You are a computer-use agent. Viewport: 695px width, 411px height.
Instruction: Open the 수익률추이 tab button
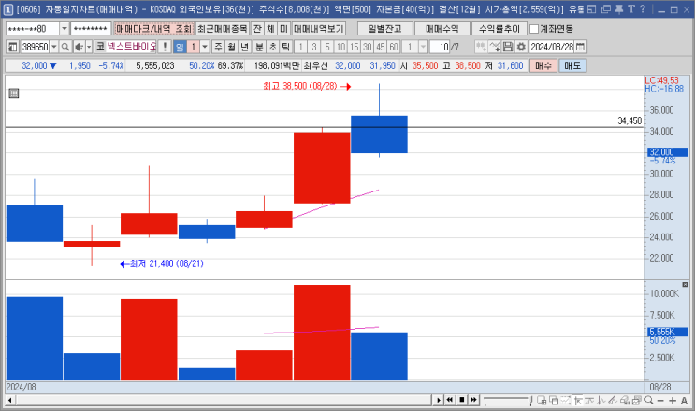tap(500, 29)
